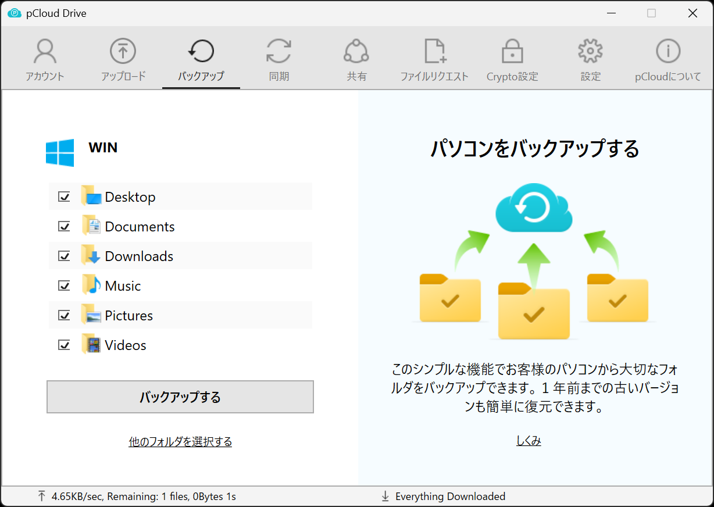714x507 pixels.
Task: Click the download arrow status bar icon
Action: [x=385, y=496]
